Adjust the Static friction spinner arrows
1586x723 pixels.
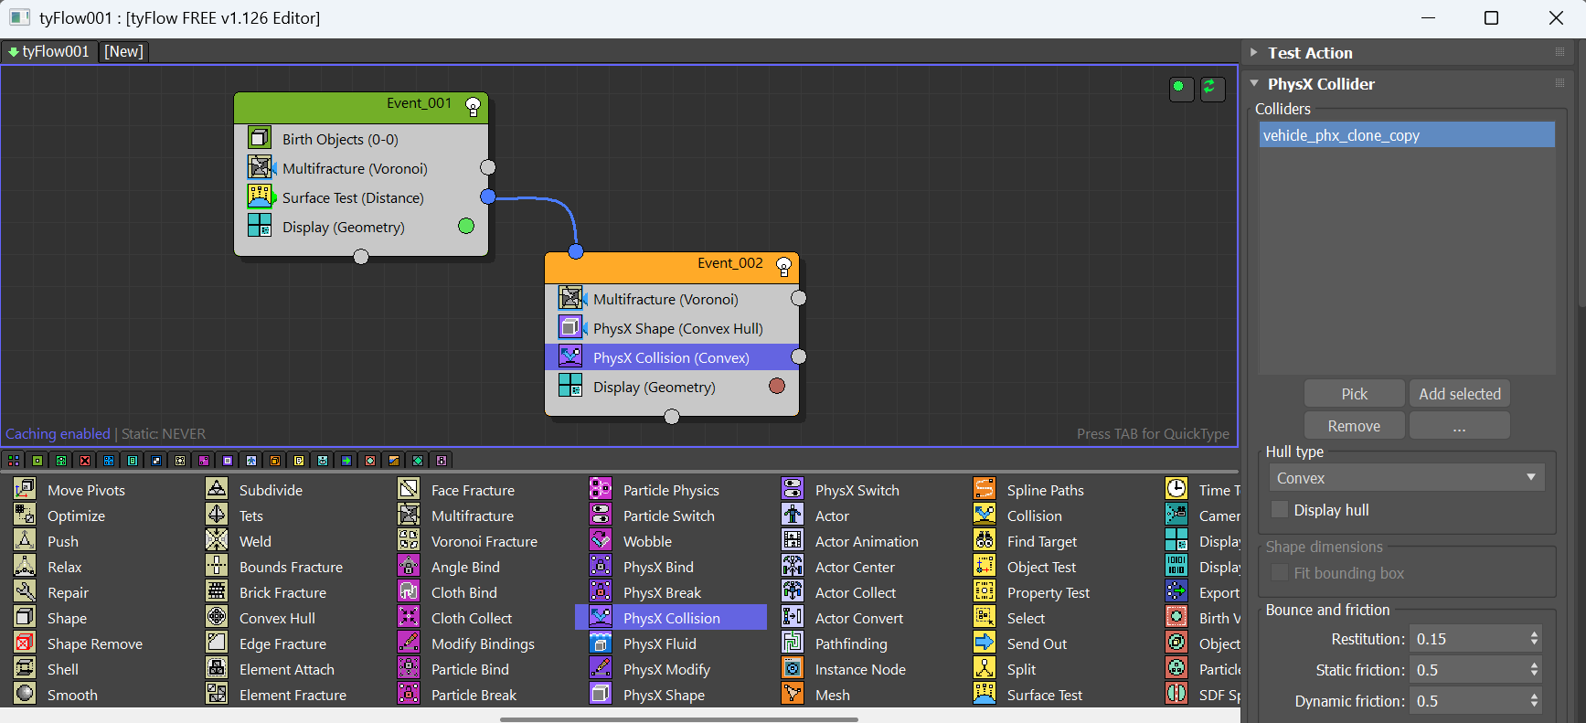(1534, 670)
